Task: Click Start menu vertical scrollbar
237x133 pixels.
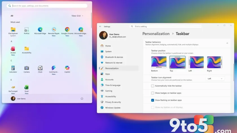Action: tap(91, 20)
